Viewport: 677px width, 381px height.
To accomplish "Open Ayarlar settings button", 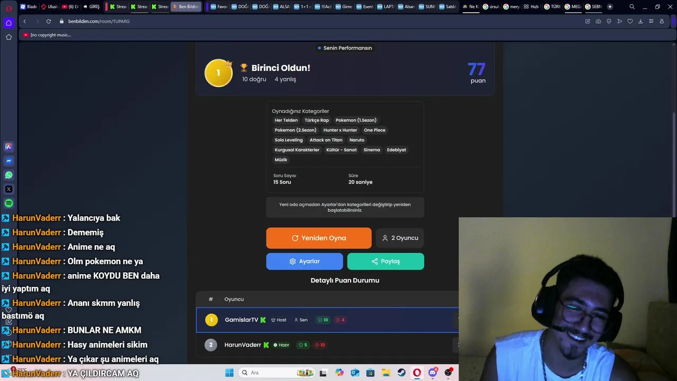I will (304, 261).
